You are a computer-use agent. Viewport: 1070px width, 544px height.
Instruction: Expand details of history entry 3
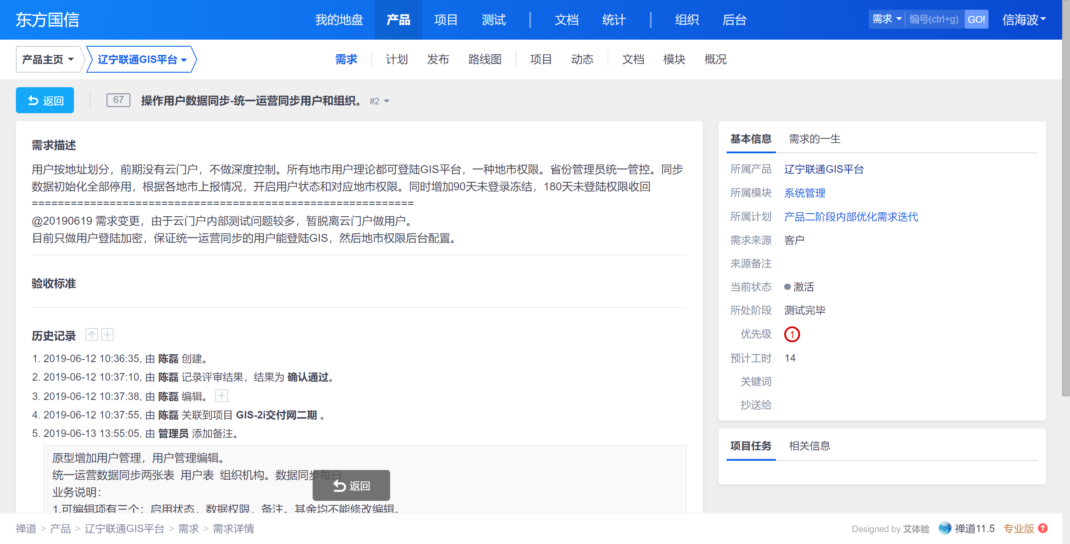pos(221,396)
